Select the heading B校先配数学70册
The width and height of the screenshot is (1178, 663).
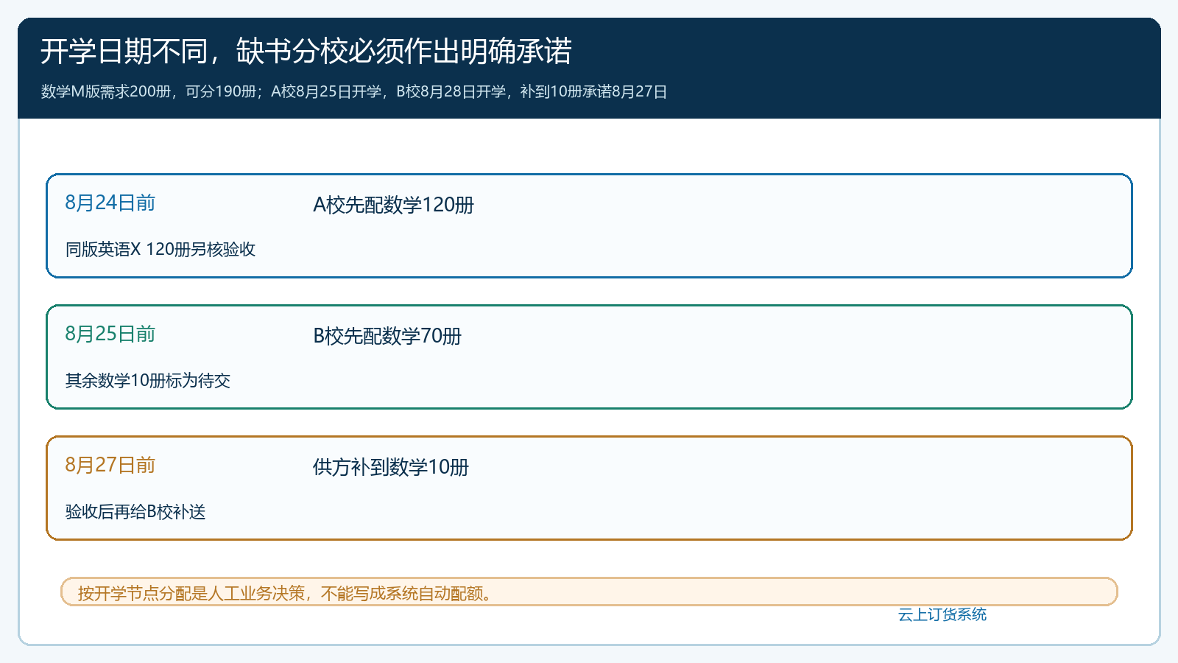click(x=387, y=336)
